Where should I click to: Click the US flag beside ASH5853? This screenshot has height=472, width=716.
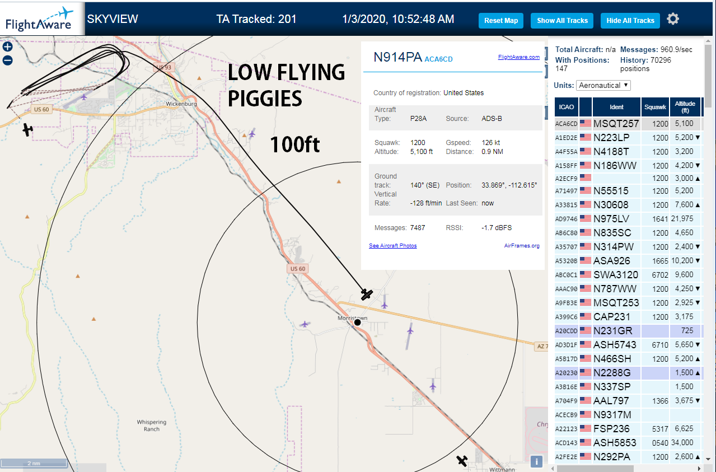[586, 442]
